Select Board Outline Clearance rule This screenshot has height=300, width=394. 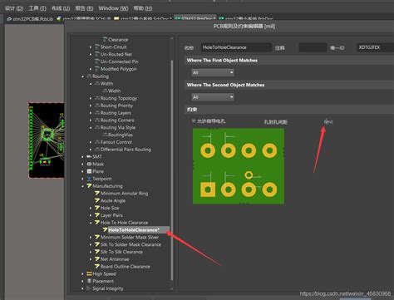(125, 267)
